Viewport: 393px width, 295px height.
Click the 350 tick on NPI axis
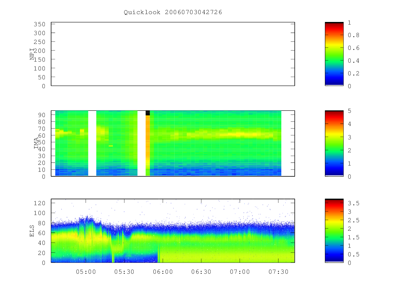coord(39,24)
